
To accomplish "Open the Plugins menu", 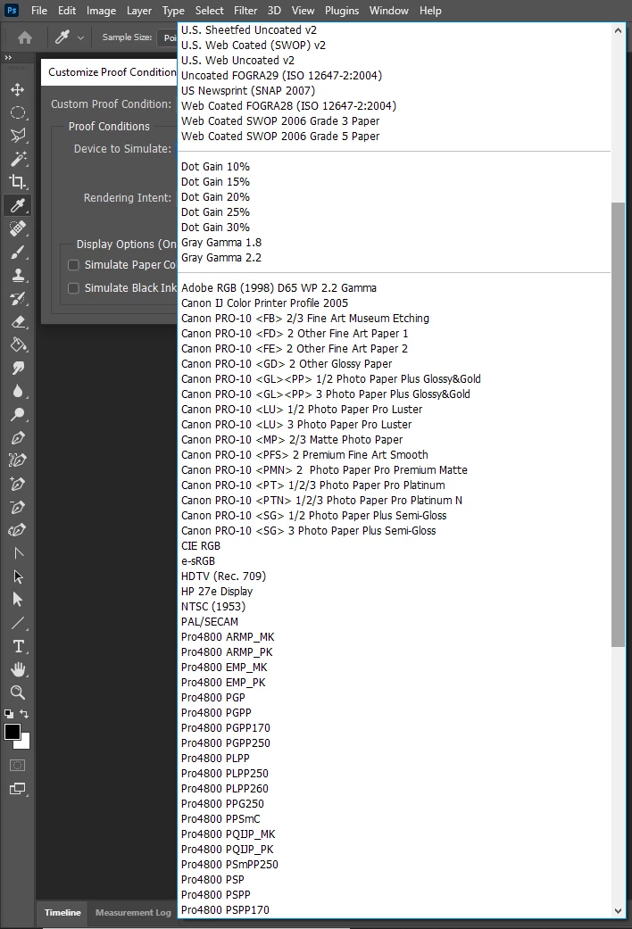I will click(342, 11).
